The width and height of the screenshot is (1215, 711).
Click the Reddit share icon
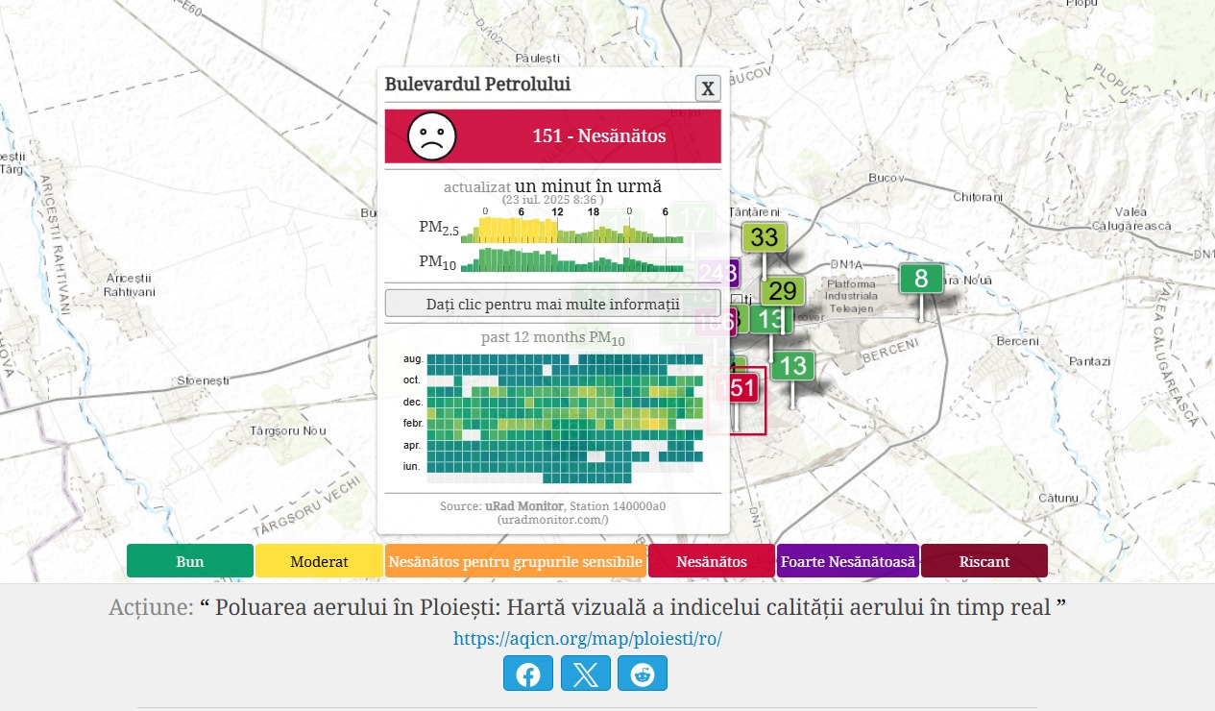(642, 674)
